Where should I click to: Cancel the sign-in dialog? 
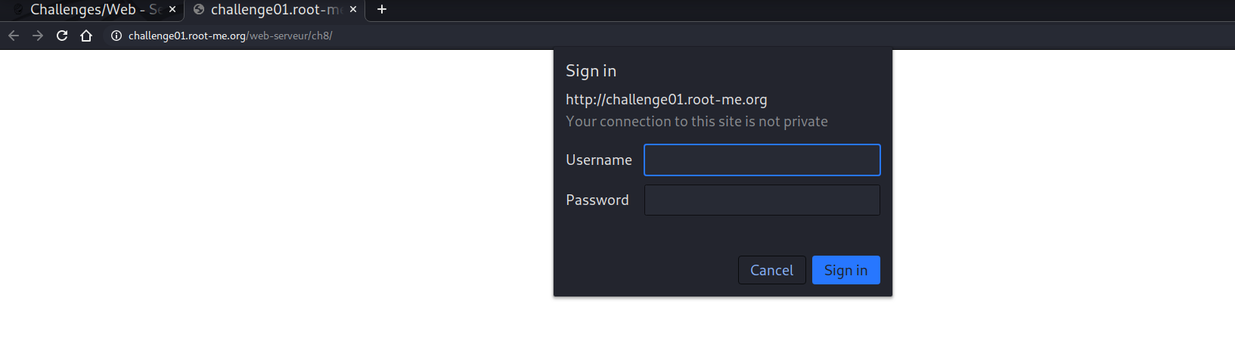coord(771,270)
